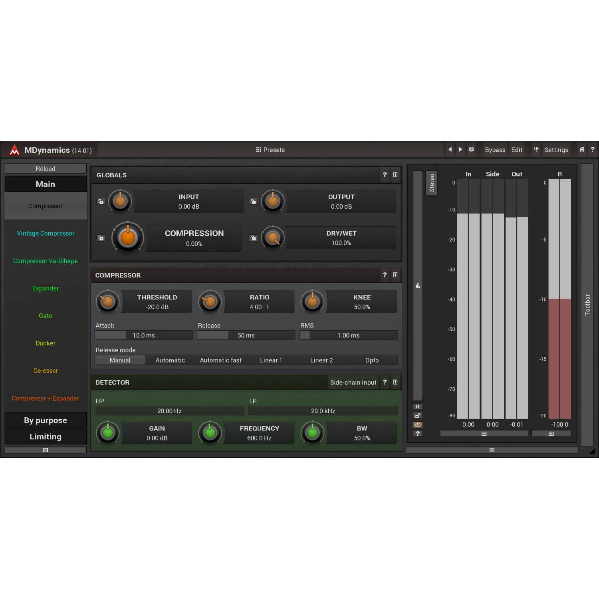The width and height of the screenshot is (599, 599).
Task: Click the OUTPUT gain knob
Action: pos(273,201)
